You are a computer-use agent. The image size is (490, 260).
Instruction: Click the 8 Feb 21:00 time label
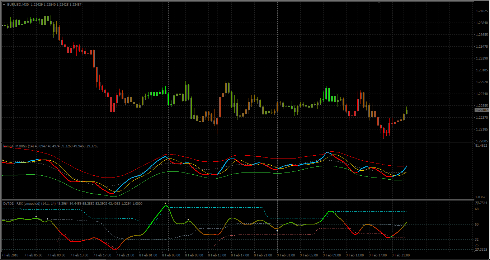(x=263, y=255)
